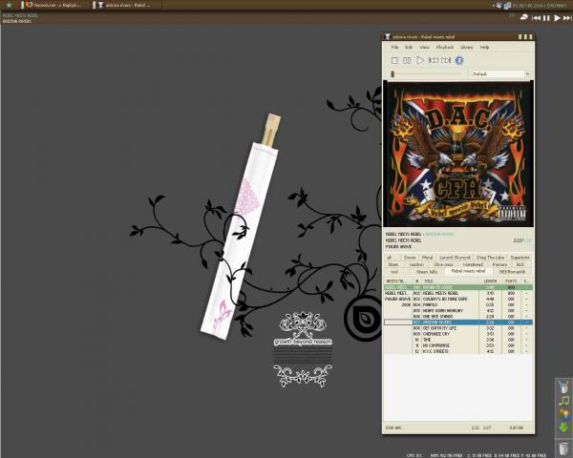Click the music note icon in dock
Viewport: 573px width, 458px height.
tap(563, 400)
